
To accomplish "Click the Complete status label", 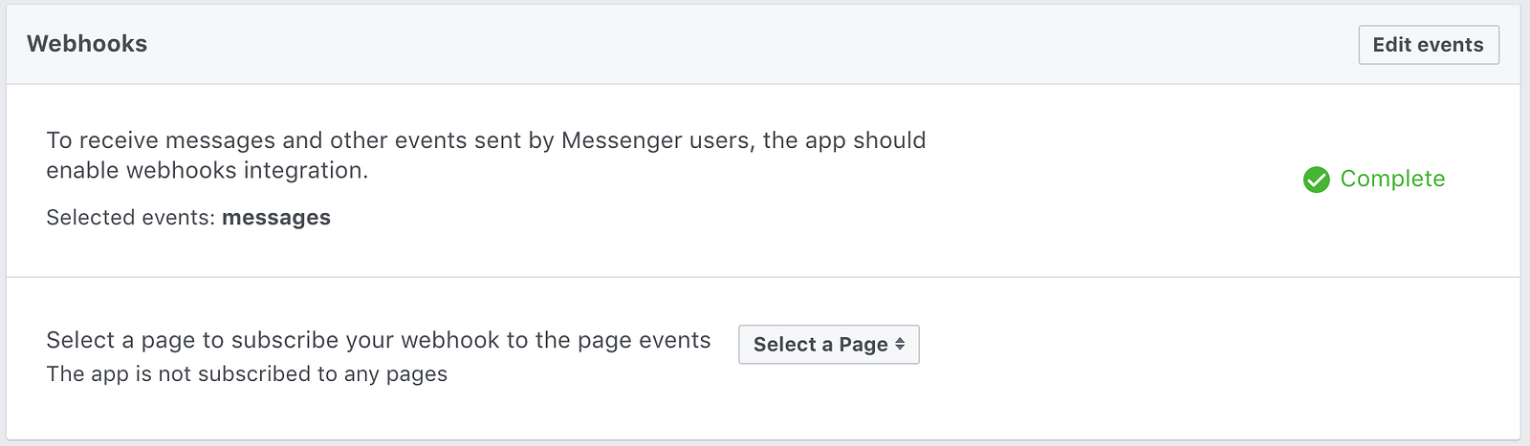I will point(1392,179).
